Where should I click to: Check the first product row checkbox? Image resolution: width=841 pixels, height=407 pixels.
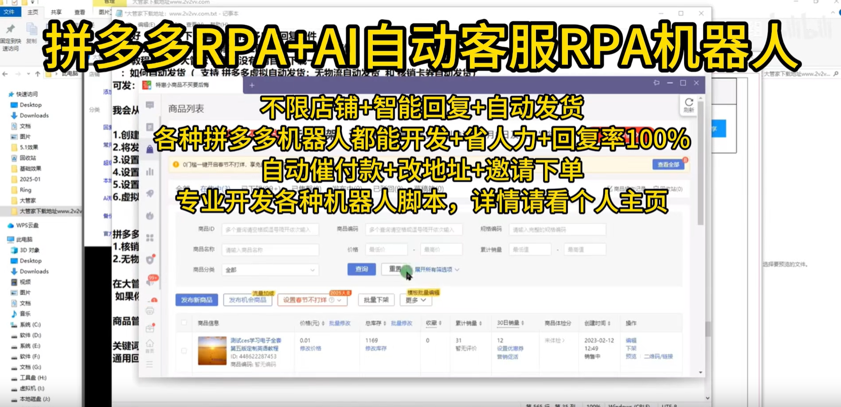pos(184,350)
